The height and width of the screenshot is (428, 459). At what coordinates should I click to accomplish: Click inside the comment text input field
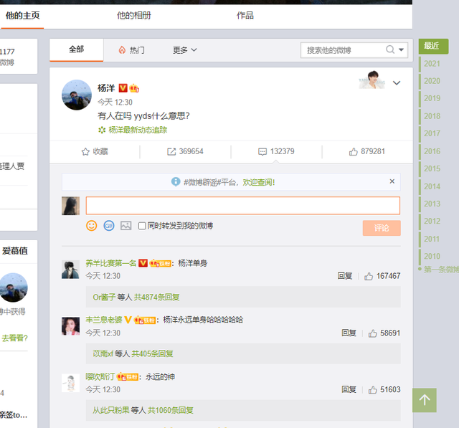click(x=242, y=206)
